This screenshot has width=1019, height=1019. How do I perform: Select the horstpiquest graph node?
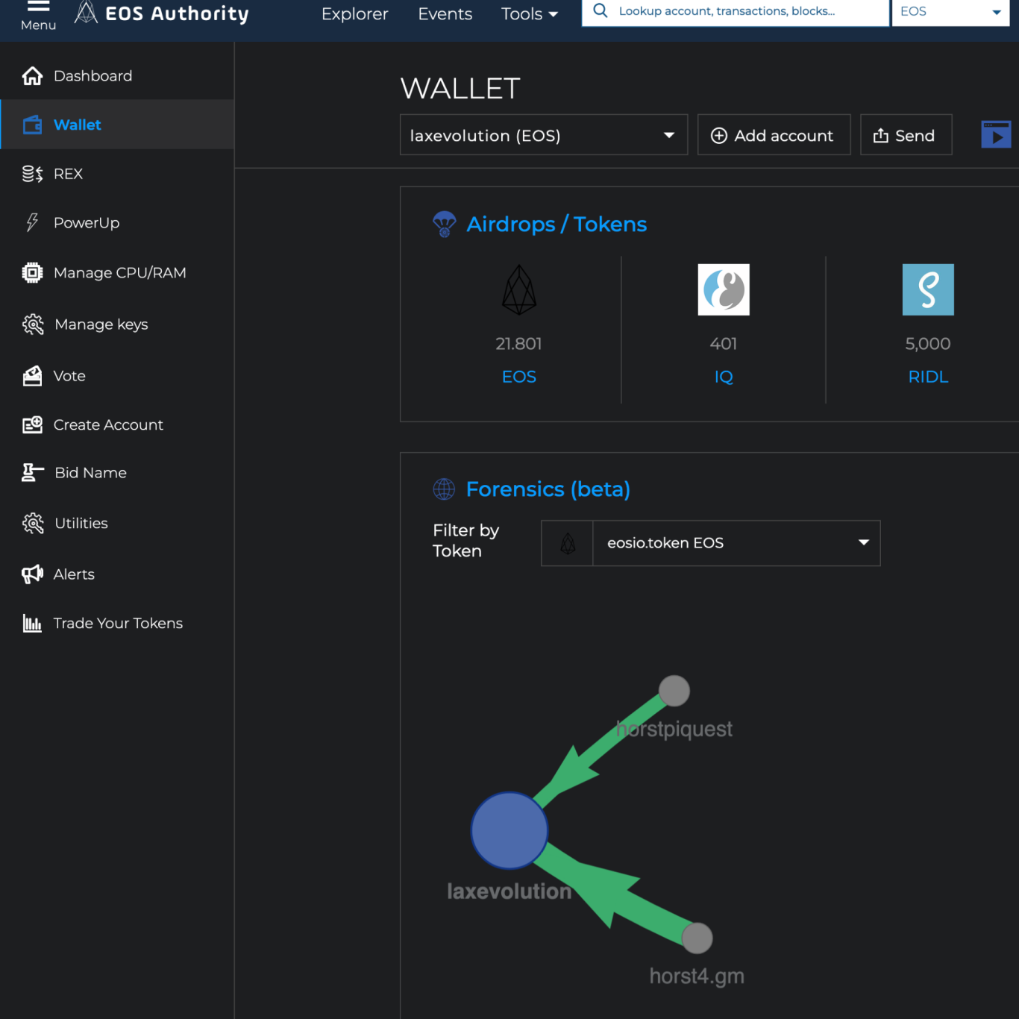(674, 691)
